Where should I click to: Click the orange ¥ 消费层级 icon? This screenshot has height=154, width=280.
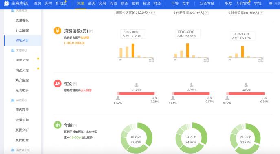pos(57,30)
